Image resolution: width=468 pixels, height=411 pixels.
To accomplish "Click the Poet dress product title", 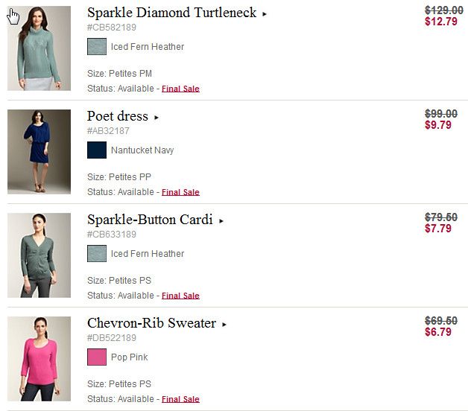I will point(118,116).
